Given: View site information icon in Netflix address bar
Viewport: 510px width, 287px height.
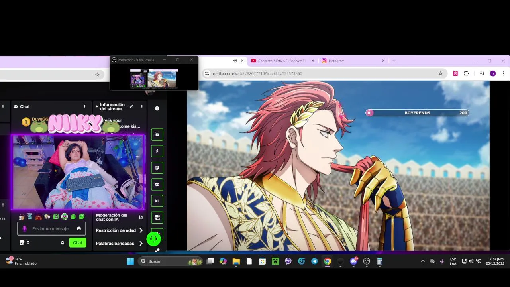Looking at the screenshot, I should [x=207, y=73].
